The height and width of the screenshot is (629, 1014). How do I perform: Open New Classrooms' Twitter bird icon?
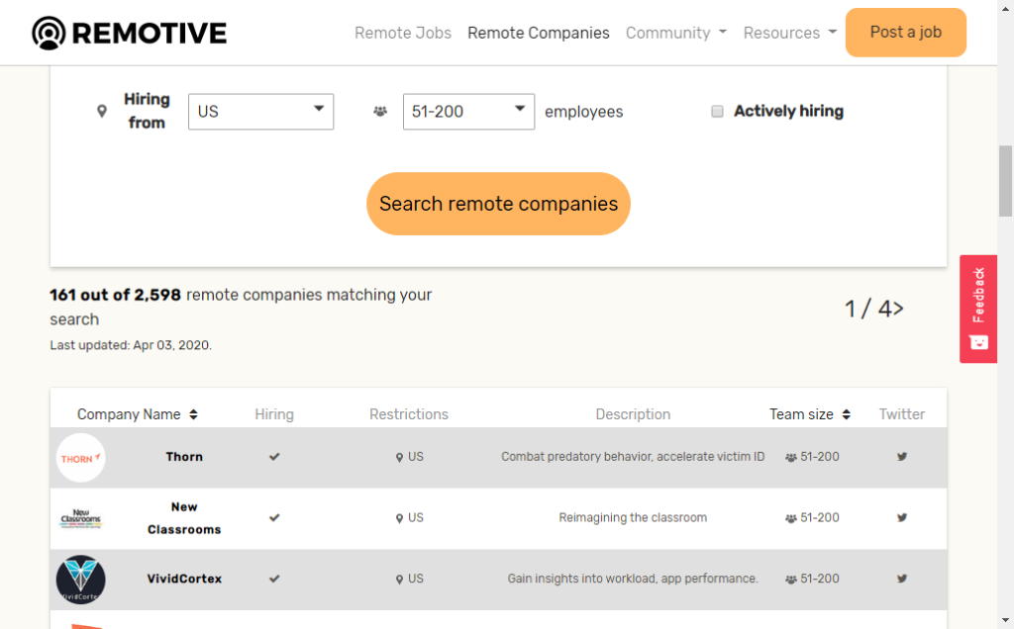[x=902, y=517]
